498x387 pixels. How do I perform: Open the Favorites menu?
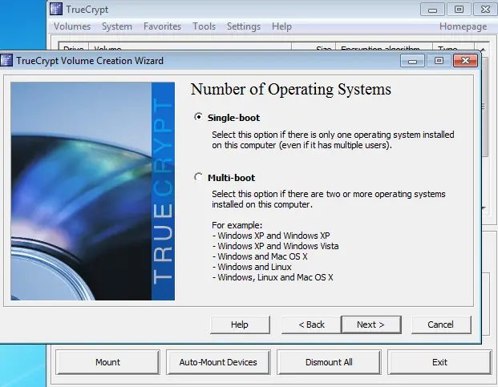click(162, 26)
